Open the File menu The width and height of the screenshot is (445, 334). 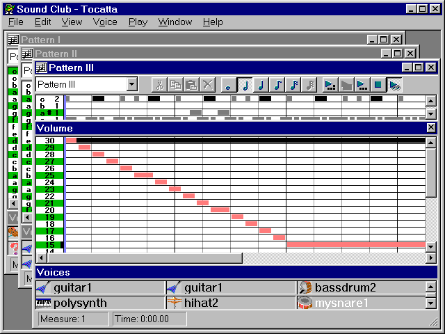coord(15,22)
